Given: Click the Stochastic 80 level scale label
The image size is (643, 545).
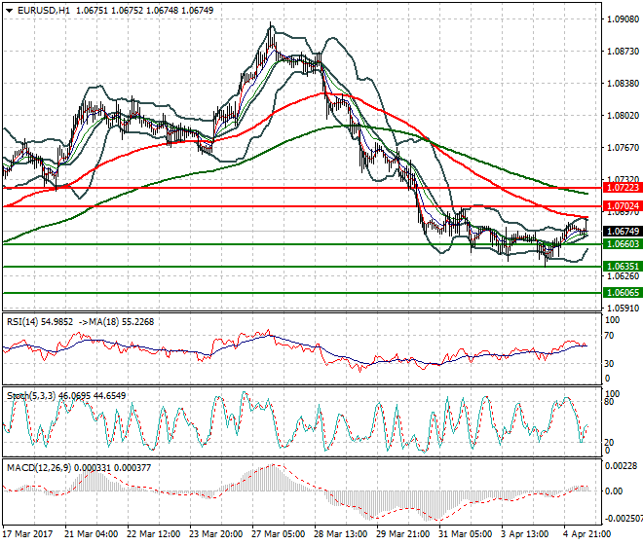Looking at the screenshot, I should [x=610, y=402].
